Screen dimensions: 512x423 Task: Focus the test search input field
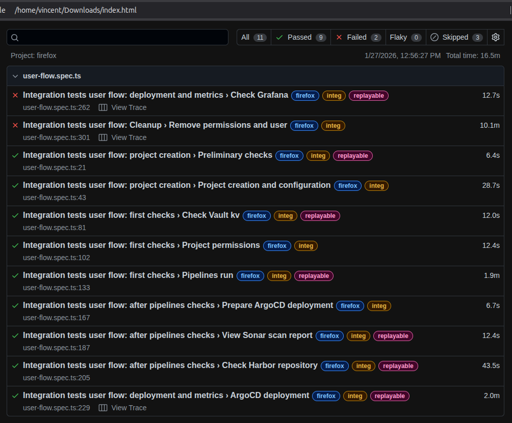(122, 37)
